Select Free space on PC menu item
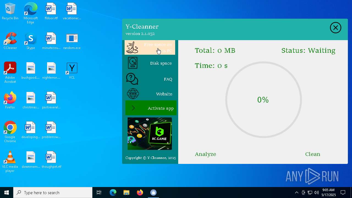This screenshot has height=198, width=352. tap(150, 47)
